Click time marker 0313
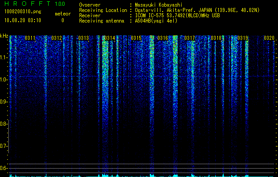 84,38
